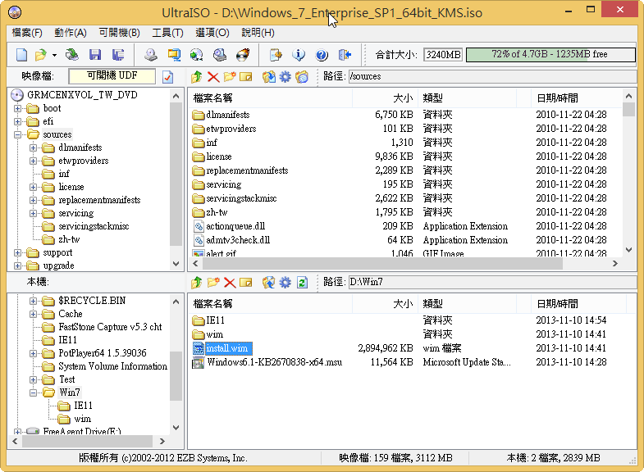Expand the replacementmanifests tree node
Viewport: 644px width, 472px height.
click(x=34, y=201)
